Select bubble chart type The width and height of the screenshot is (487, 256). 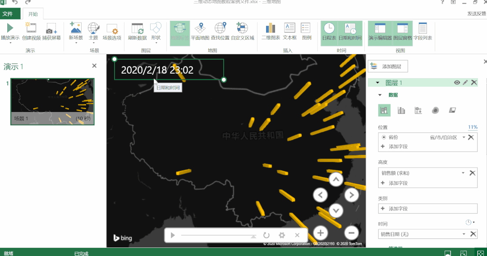tap(418, 110)
